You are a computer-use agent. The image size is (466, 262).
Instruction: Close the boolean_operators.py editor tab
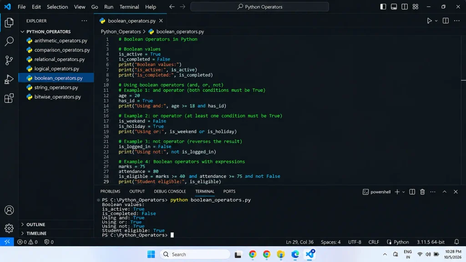click(x=161, y=21)
